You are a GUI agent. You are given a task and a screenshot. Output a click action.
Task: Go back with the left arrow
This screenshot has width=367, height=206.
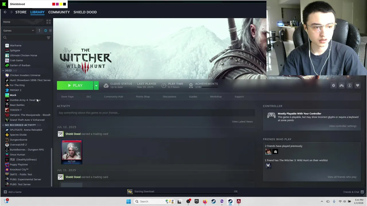pos(5,12)
